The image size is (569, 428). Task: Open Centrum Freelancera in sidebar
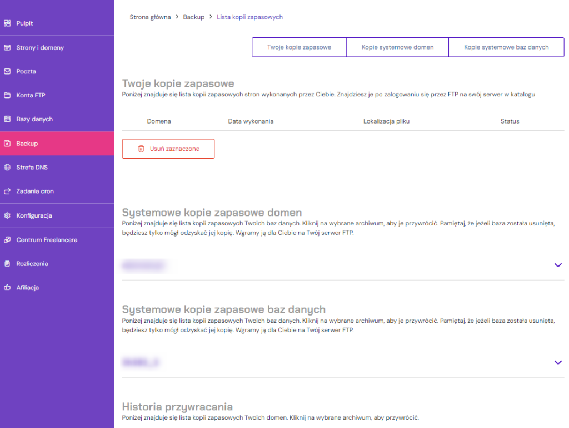tap(47, 240)
